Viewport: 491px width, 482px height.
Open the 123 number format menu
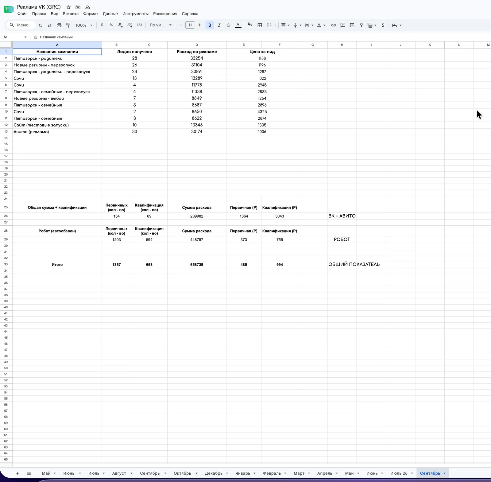point(139,25)
